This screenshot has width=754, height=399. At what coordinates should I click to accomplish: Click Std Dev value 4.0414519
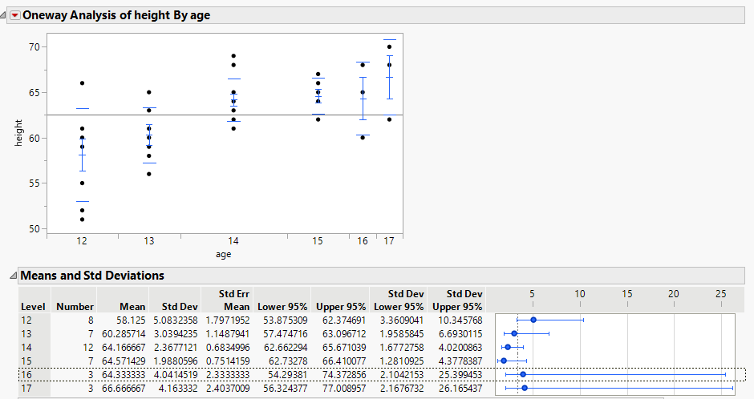(176, 374)
